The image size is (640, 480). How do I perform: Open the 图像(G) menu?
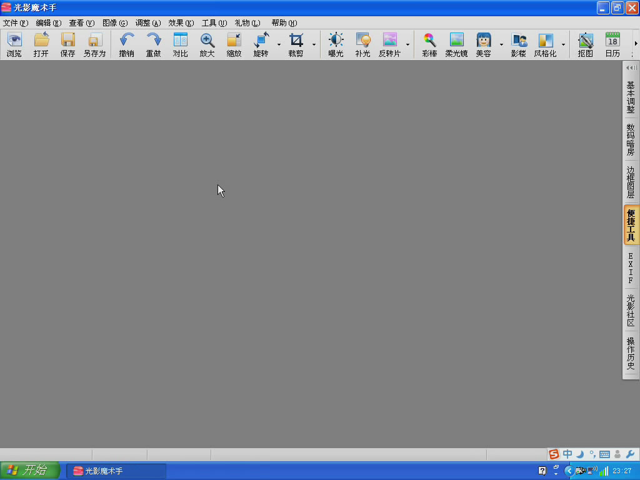tap(115, 23)
